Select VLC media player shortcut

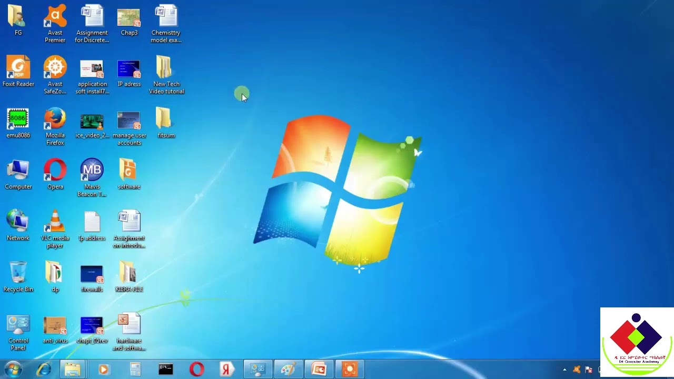(55, 230)
